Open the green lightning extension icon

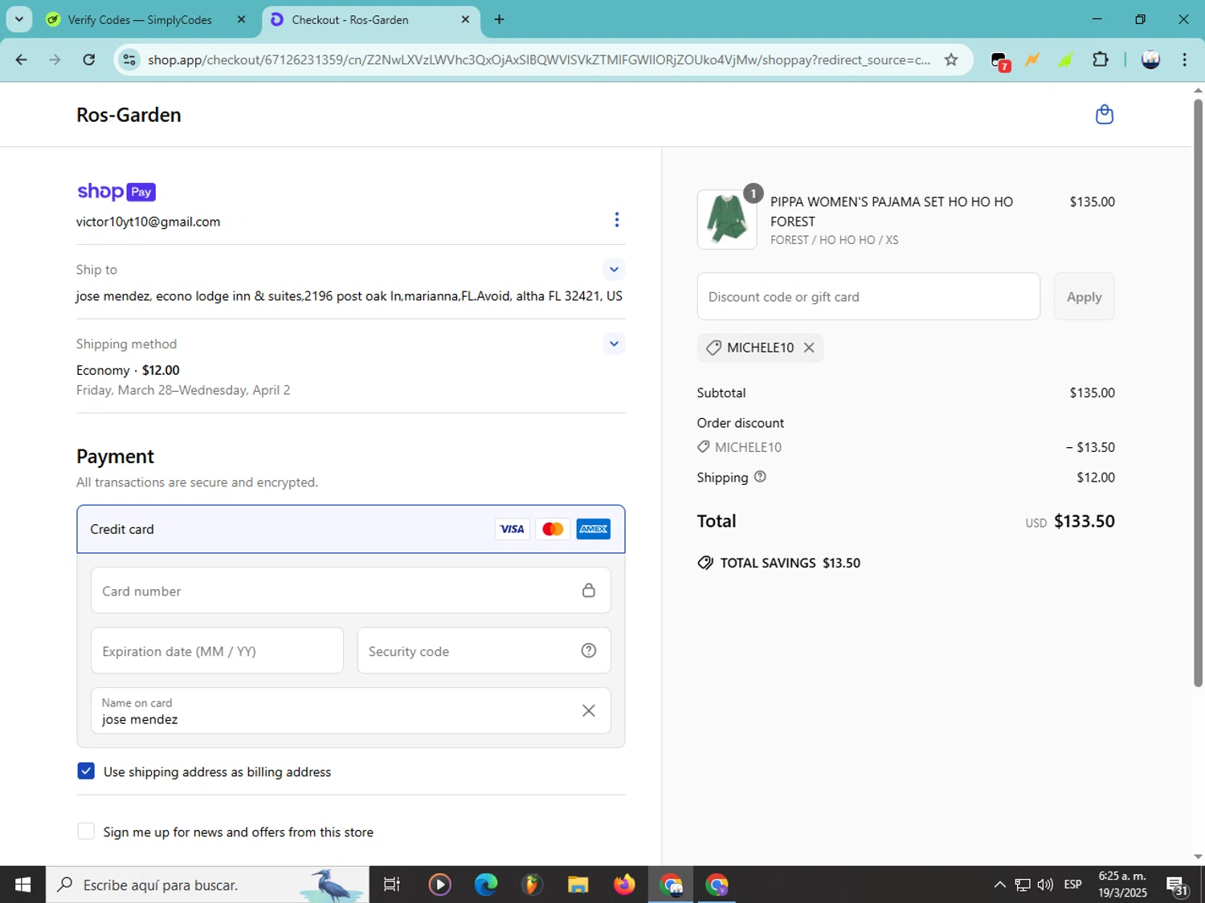1066,59
